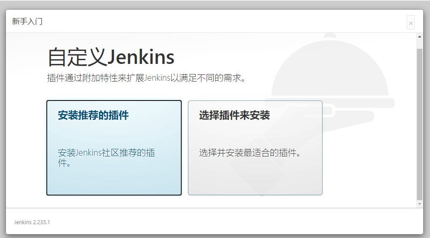The image size is (430, 238).
Task: Click the scrollbar down arrow
Action: (419, 204)
